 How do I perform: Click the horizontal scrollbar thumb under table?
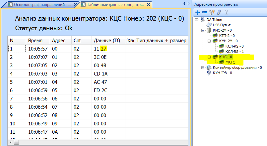[16, 142]
